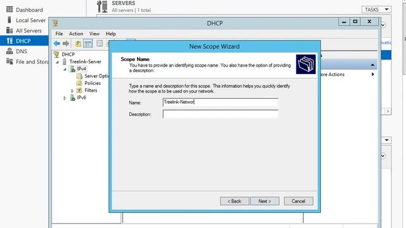Click the Next button in wizard
Image resolution: width=406 pixels, height=228 pixels.
pos(265,201)
